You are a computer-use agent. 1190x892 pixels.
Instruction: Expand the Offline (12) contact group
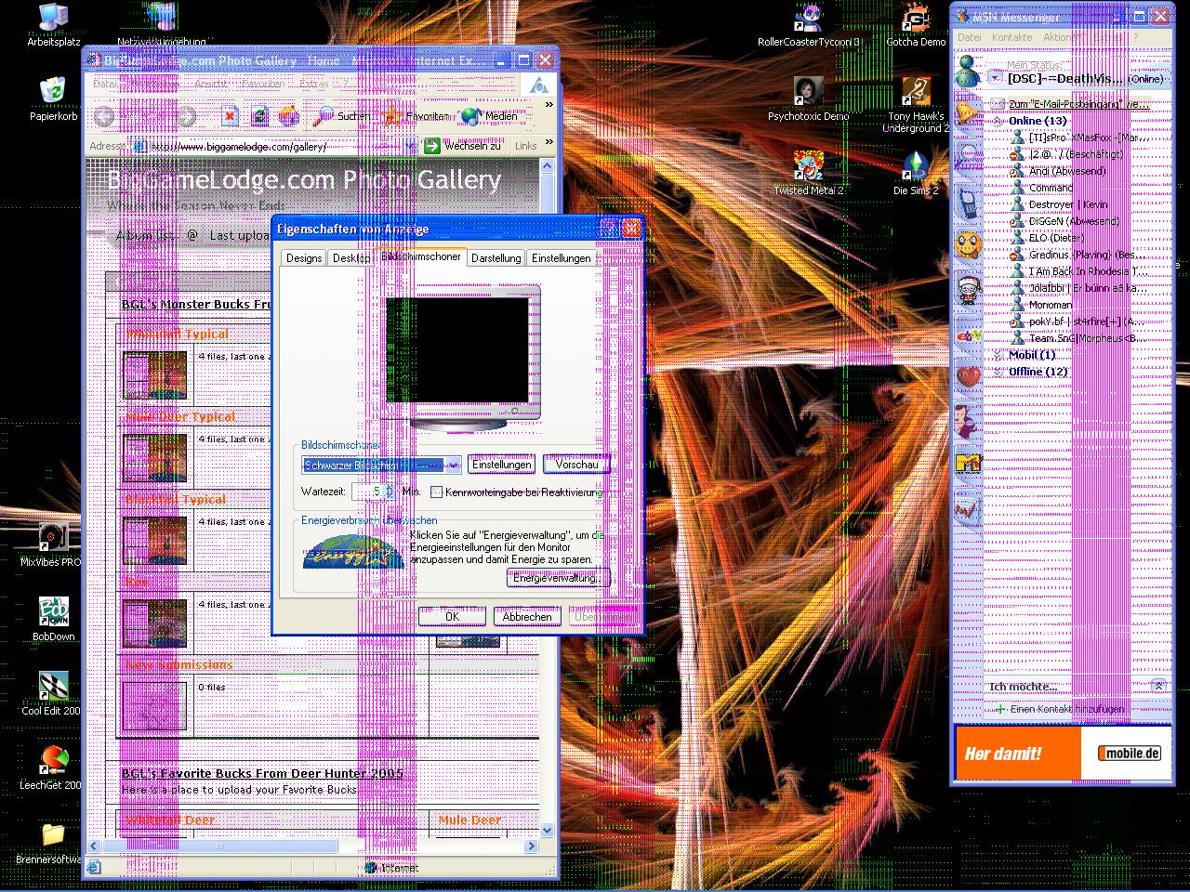tap(998, 372)
